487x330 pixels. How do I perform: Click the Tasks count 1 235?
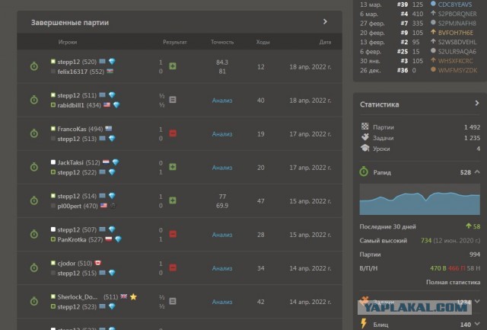472,138
